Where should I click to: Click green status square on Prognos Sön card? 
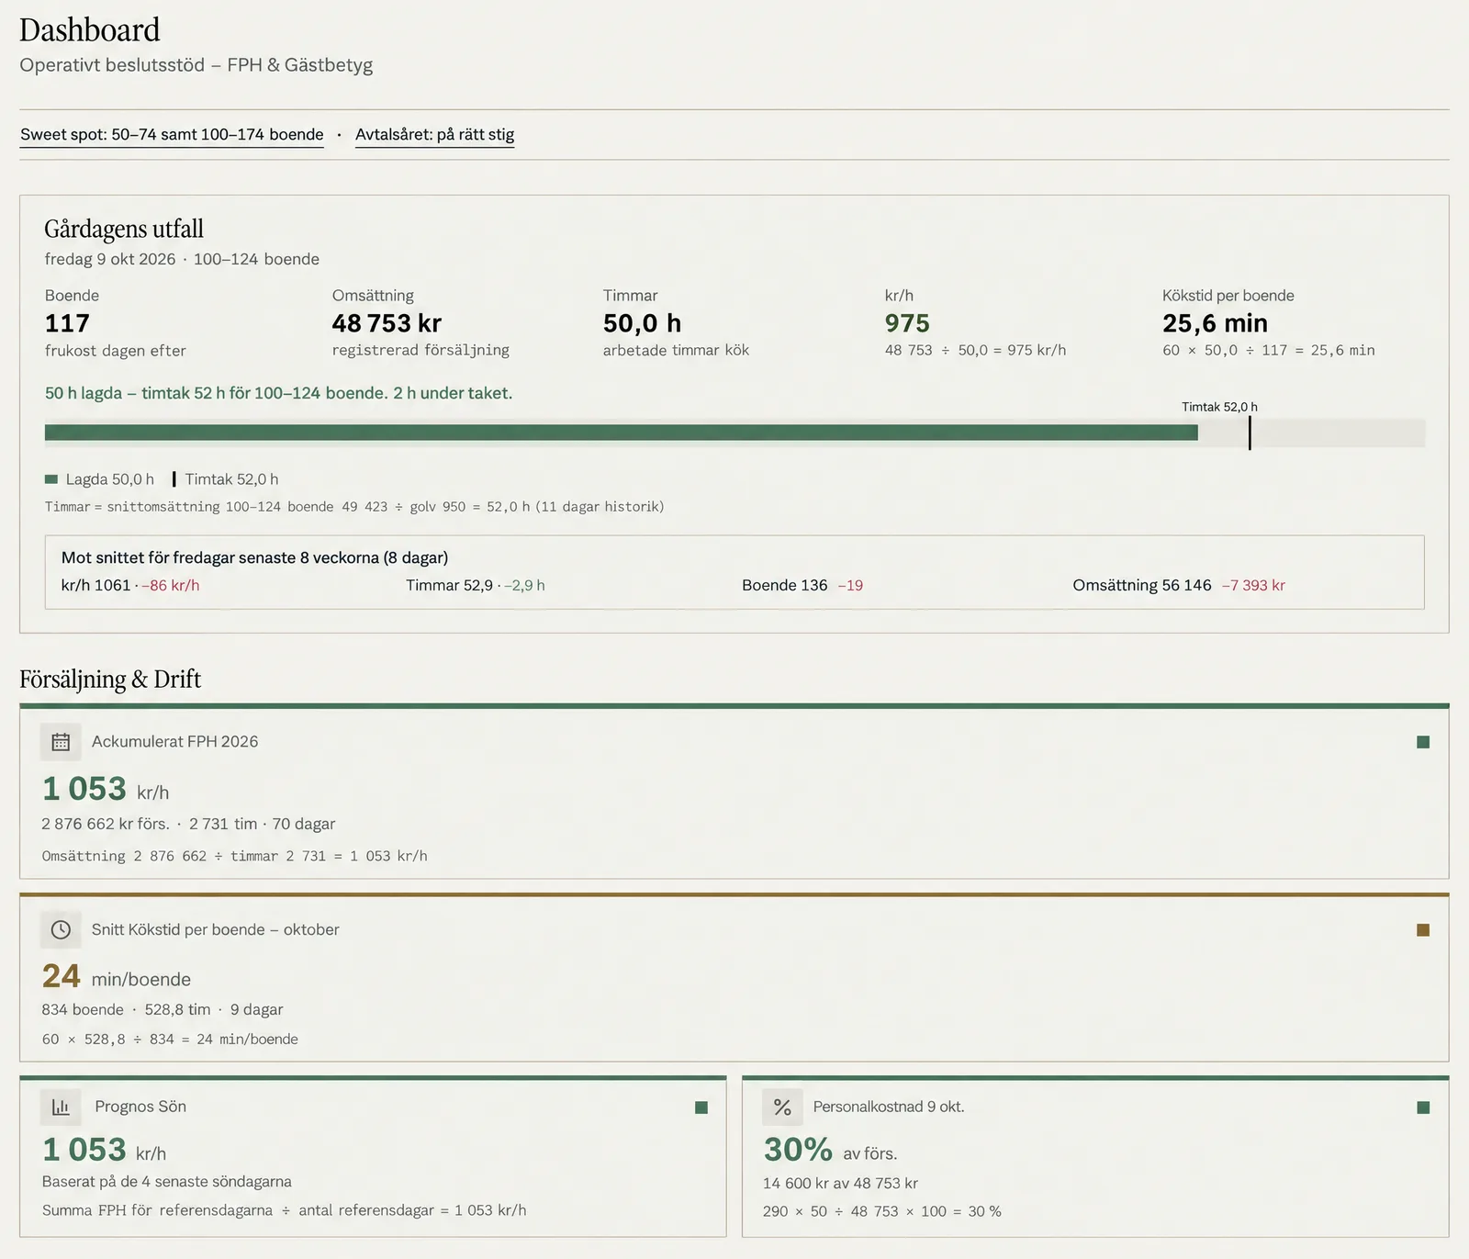click(x=701, y=1107)
